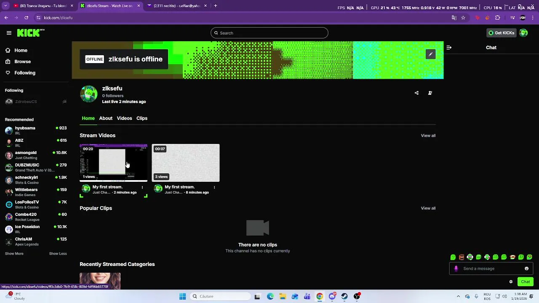
Task: Open Chrome extensions puzzle icon
Action: [498, 18]
